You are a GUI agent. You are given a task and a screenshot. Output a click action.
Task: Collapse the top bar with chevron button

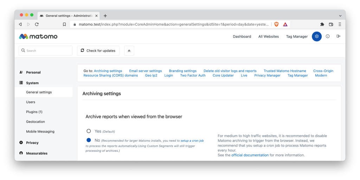coord(129,51)
